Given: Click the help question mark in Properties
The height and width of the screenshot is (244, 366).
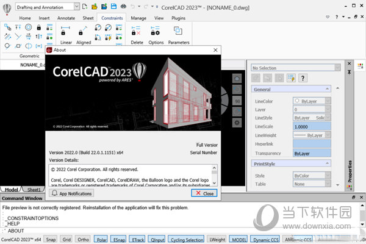Looking at the screenshot, I should [x=303, y=78].
